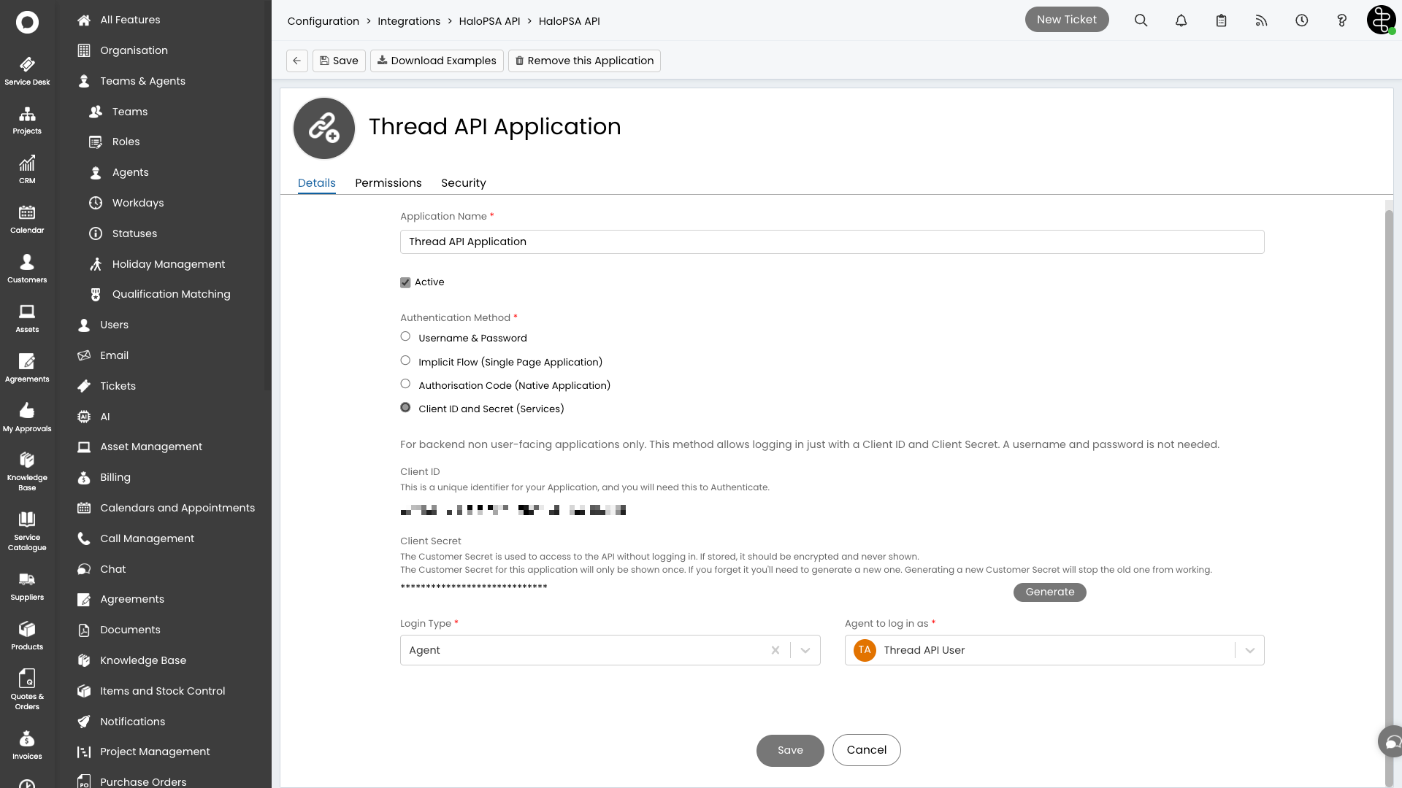1402x788 pixels.
Task: Click the Thread API Application link icon
Action: point(324,128)
